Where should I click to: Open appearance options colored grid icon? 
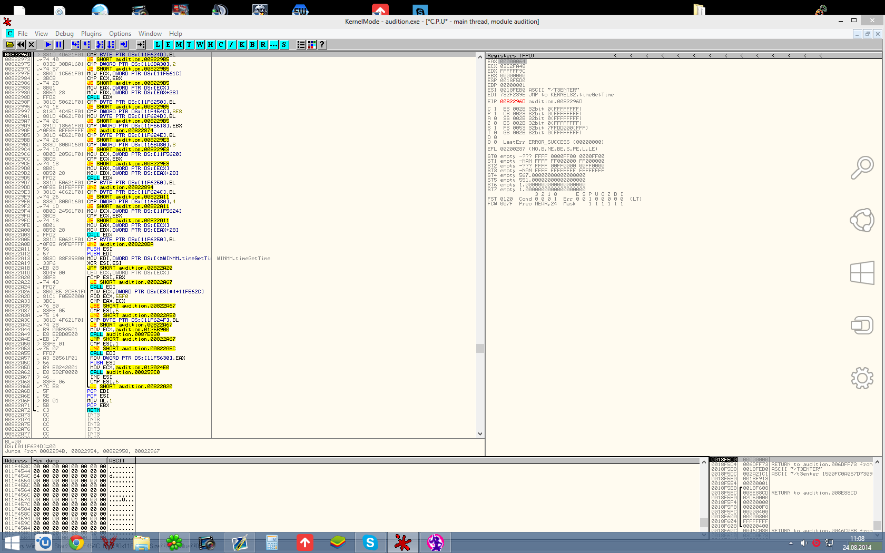tap(311, 45)
